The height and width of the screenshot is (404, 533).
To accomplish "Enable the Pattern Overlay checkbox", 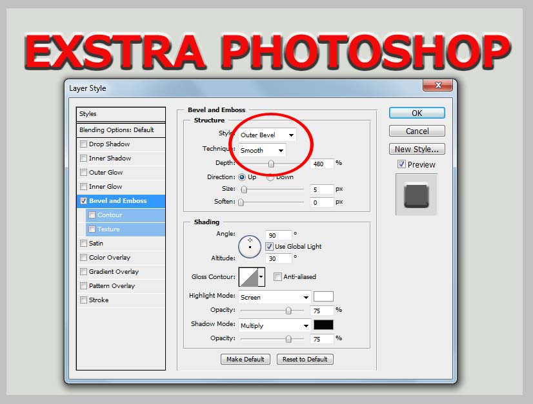I will 83,286.
